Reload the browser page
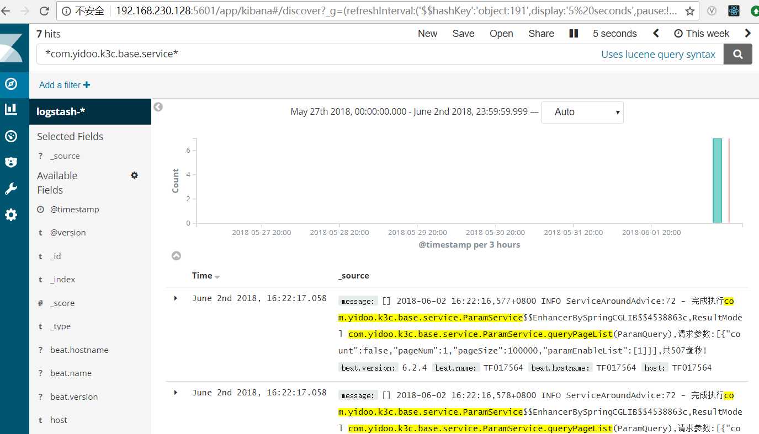759x434 pixels. point(45,10)
